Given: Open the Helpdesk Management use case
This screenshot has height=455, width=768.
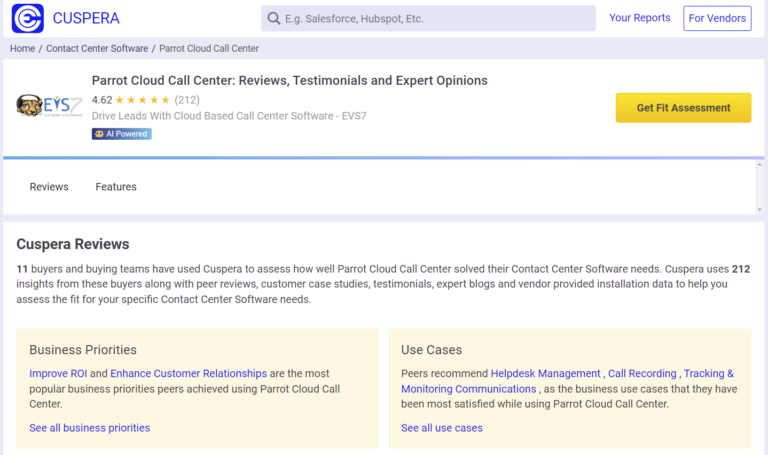Looking at the screenshot, I should 545,373.
